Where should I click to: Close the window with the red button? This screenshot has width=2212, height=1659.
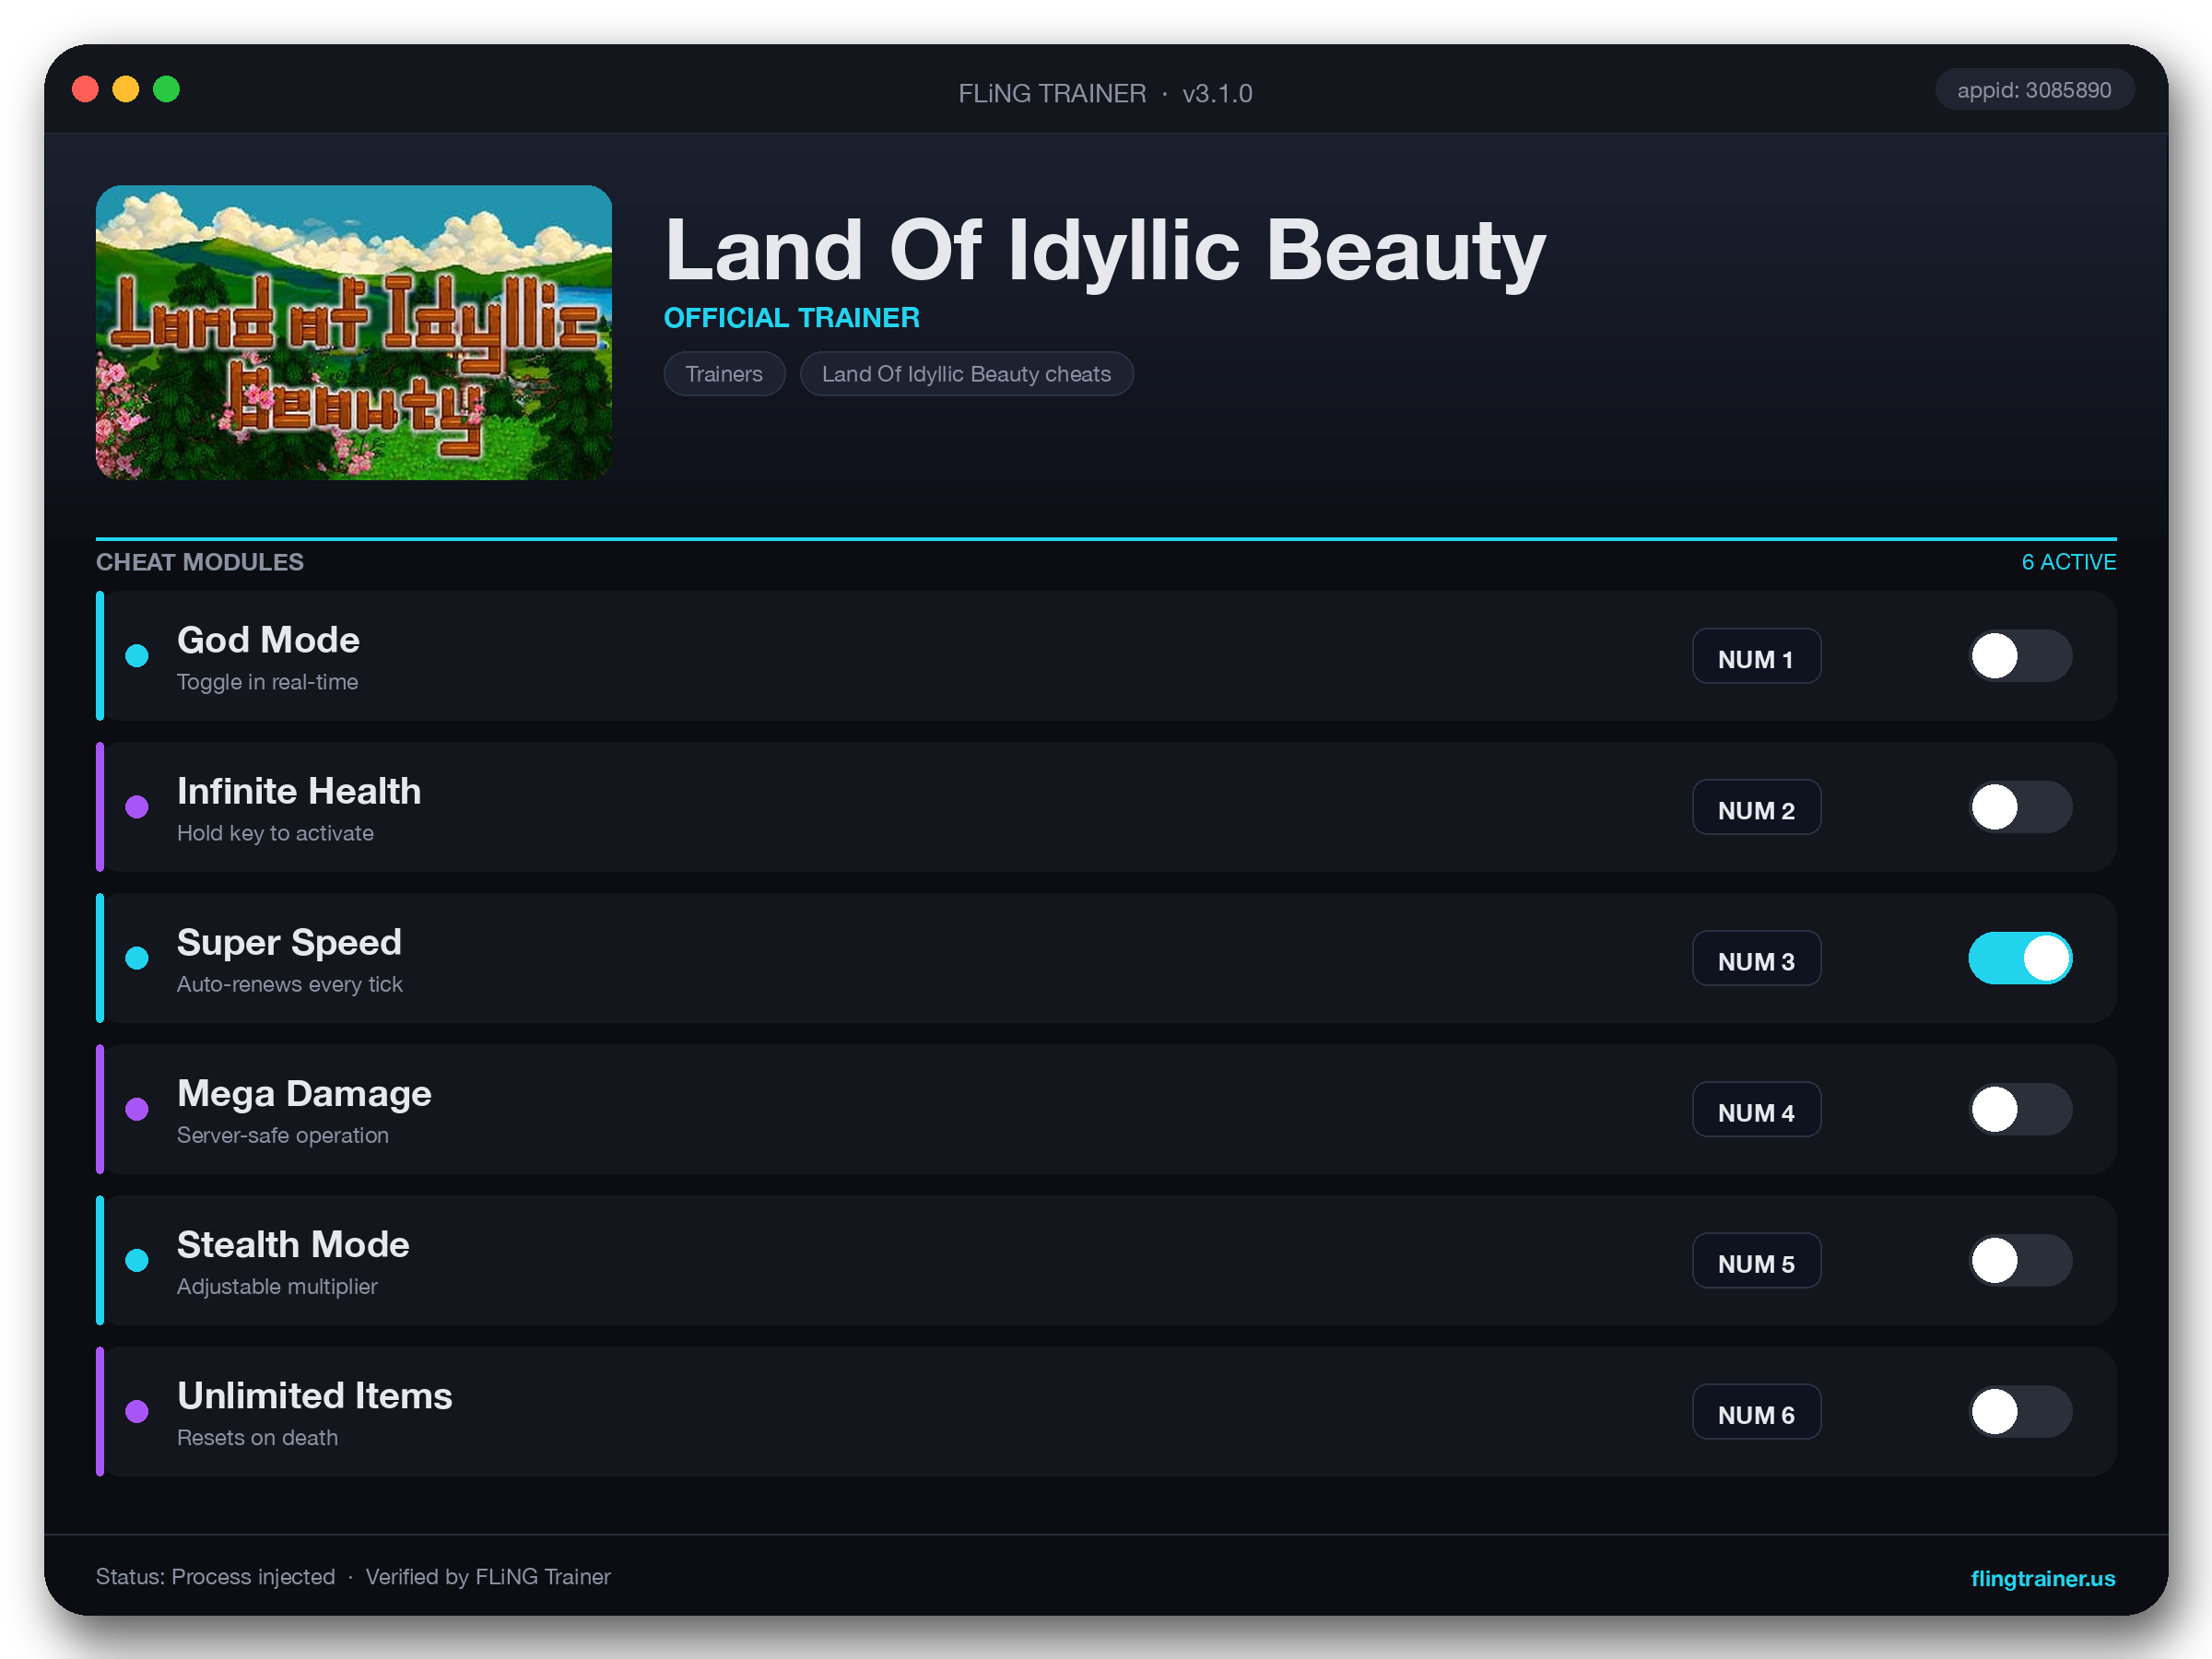(85, 89)
